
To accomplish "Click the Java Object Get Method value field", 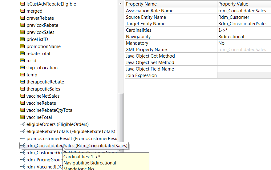I will (244, 56).
